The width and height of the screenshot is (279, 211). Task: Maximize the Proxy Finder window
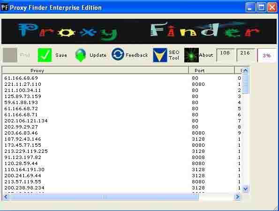click(x=261, y=8)
